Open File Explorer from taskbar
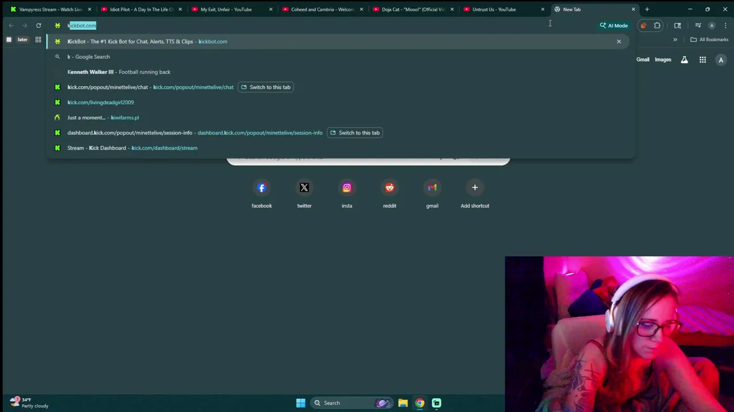Image resolution: width=734 pixels, height=412 pixels. click(x=403, y=403)
